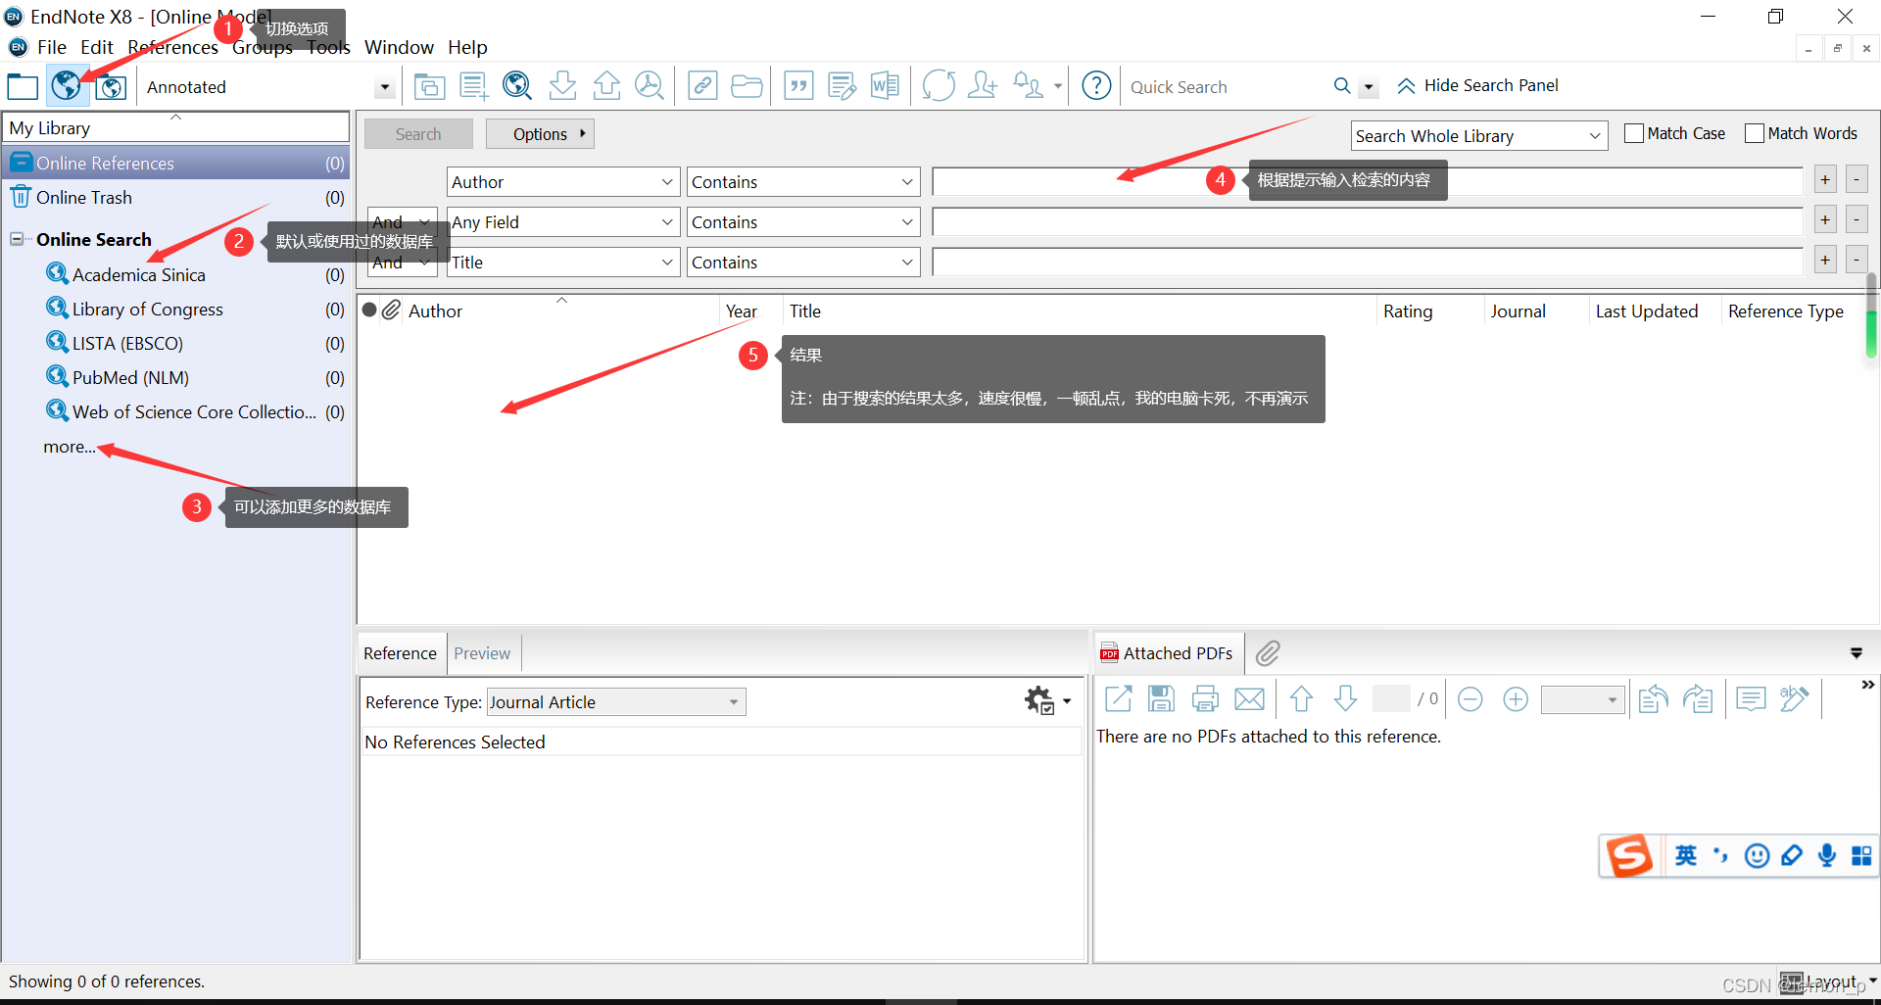Open the Title field dropdown
The width and height of the screenshot is (1881, 1005).
[x=562, y=263]
